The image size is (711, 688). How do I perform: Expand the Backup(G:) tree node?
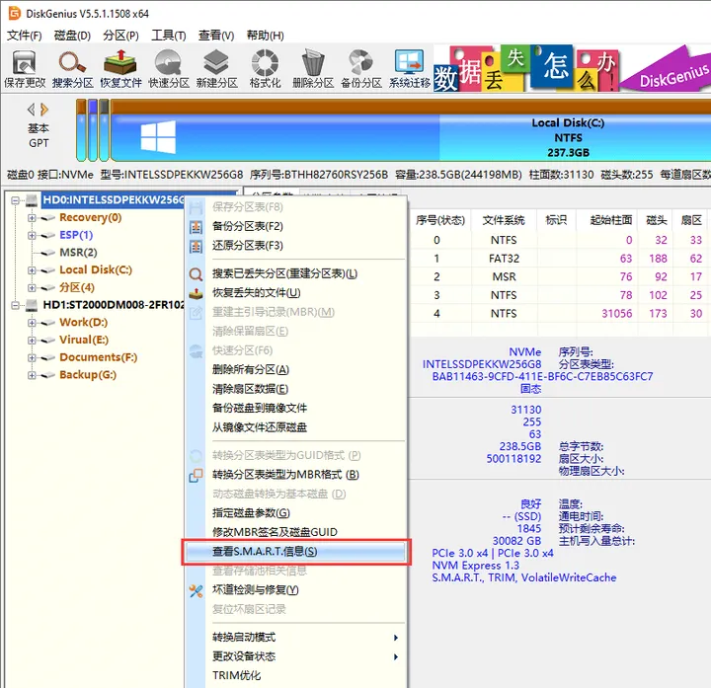click(32, 375)
